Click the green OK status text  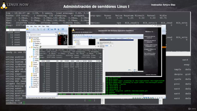point(90,101)
